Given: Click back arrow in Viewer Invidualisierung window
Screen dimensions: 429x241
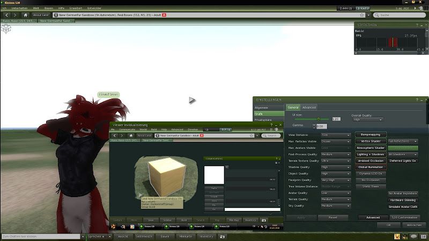Looking at the screenshot, I should (x=115, y=135).
